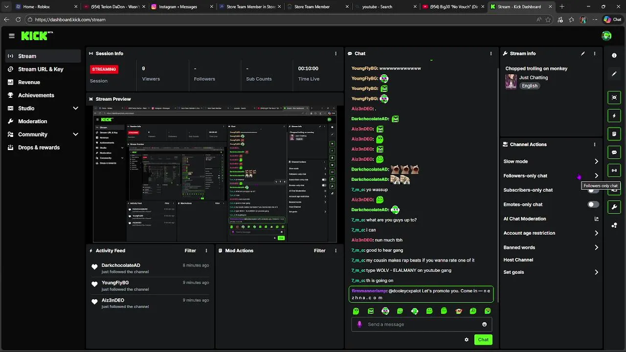This screenshot has width=626, height=352.
Task: Click the browser address bar URL
Action: (x=70, y=20)
